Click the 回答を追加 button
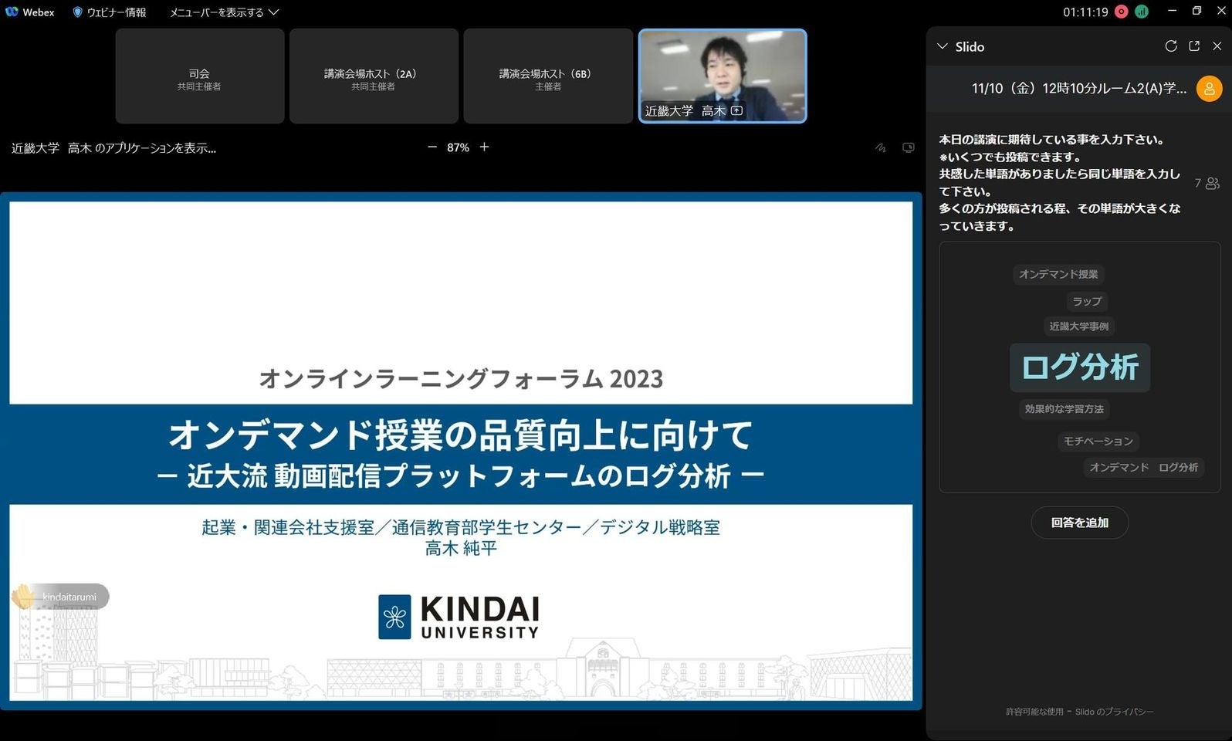The image size is (1232, 741). (1080, 523)
